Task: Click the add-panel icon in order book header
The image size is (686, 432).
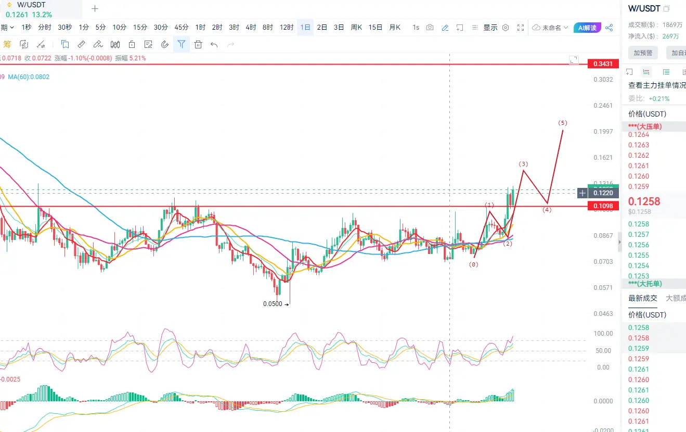Action: (629, 72)
